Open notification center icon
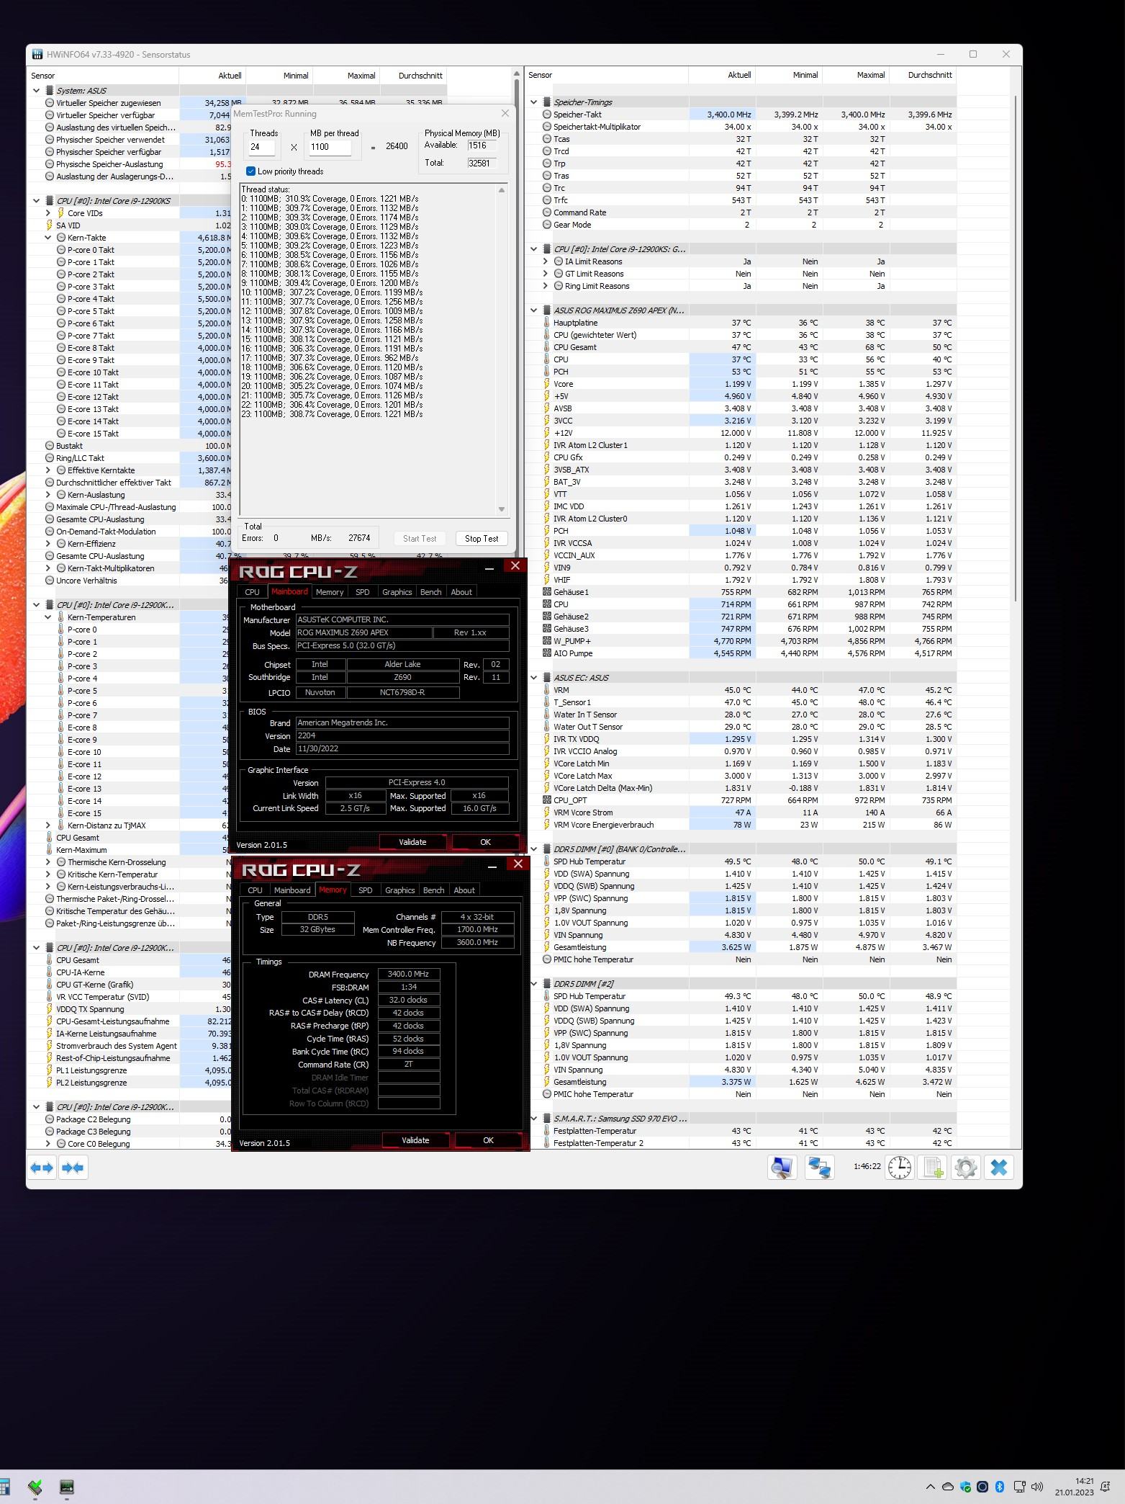Screen dimensions: 1125x1504 pyautogui.click(x=1105, y=1487)
